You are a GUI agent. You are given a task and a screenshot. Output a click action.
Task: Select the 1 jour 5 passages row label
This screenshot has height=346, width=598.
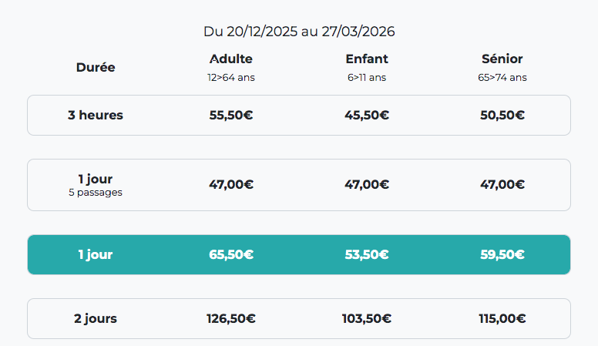[96, 185]
